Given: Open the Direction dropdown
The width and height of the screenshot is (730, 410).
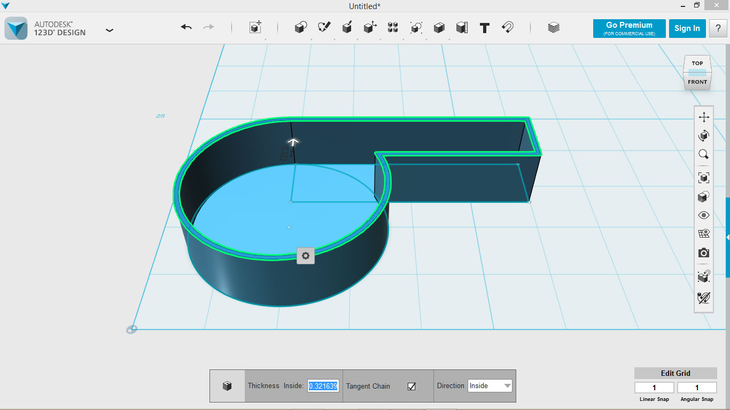Looking at the screenshot, I should [x=490, y=386].
